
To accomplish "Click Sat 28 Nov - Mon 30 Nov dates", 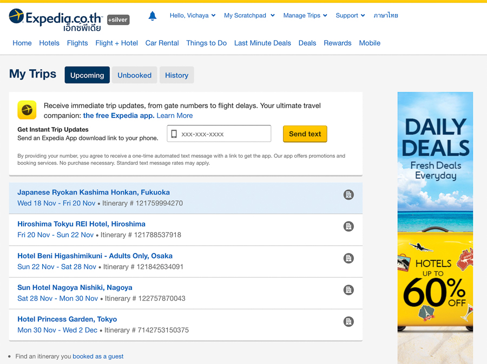I will [58, 298].
